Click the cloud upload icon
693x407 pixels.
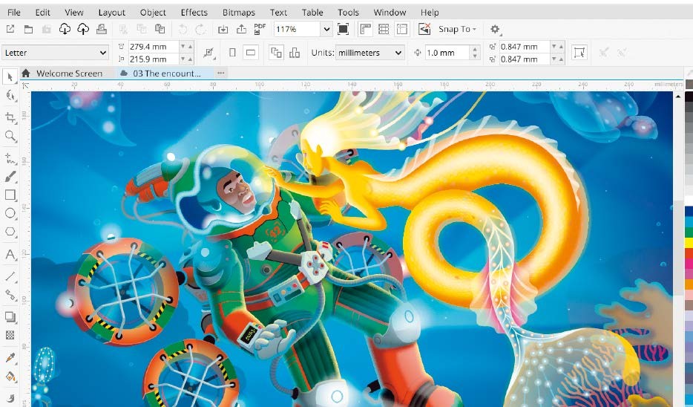click(83, 29)
